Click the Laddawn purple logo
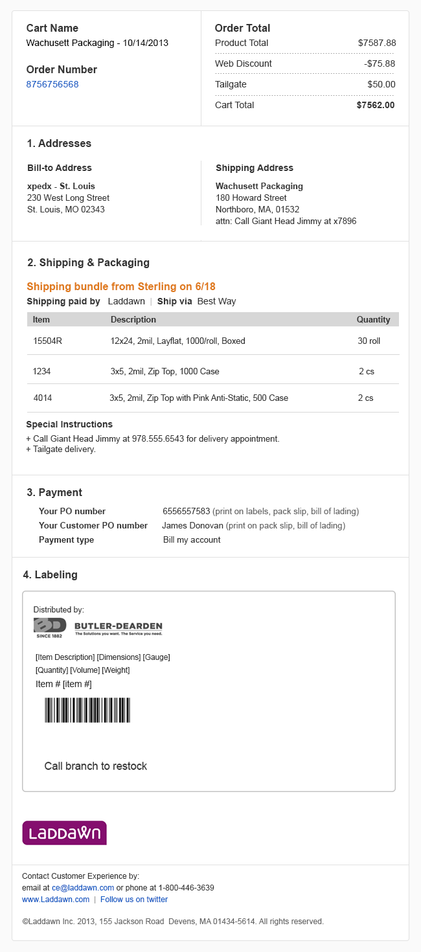Screen dimensions: 421x952 (x=64, y=833)
